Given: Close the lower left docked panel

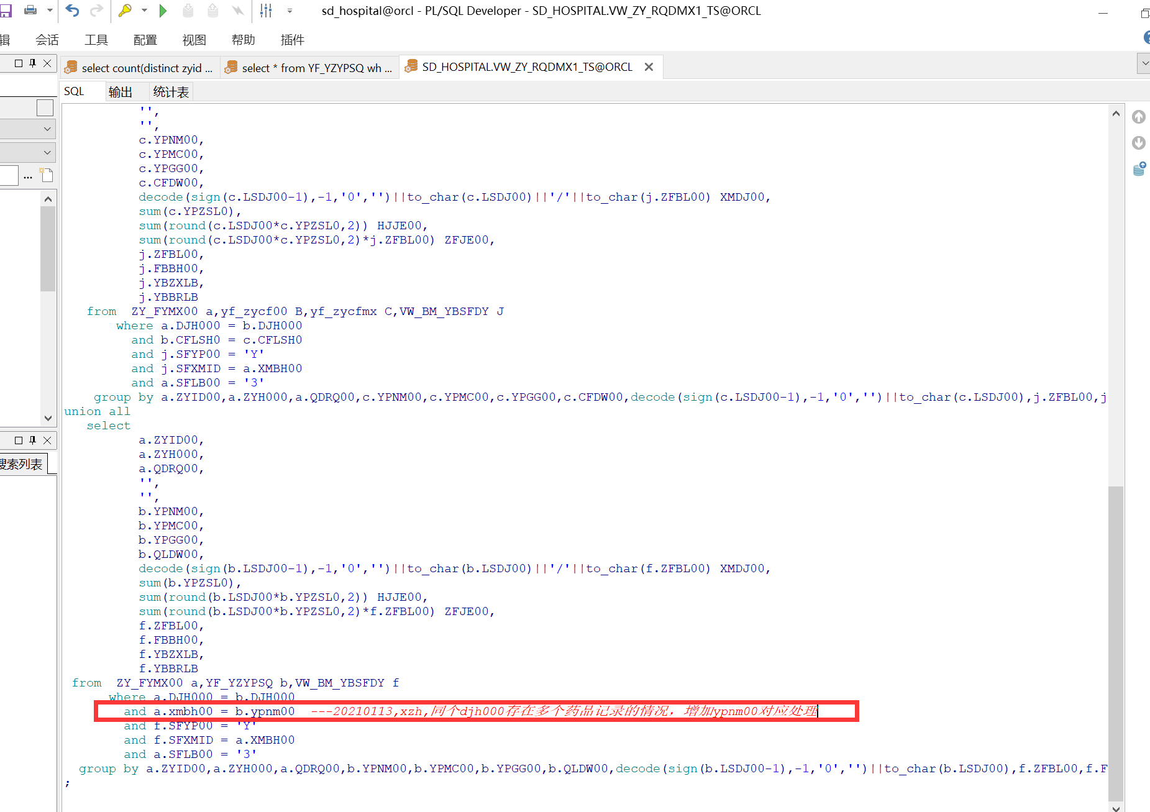Looking at the screenshot, I should [x=47, y=440].
